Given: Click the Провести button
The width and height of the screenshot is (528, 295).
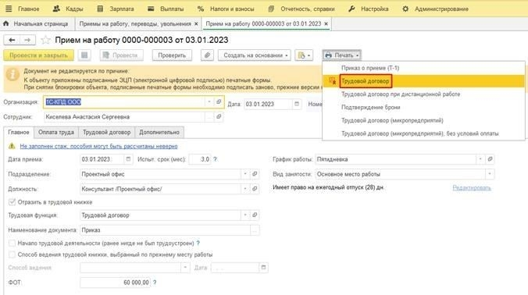Looking at the screenshot, I should [121, 55].
